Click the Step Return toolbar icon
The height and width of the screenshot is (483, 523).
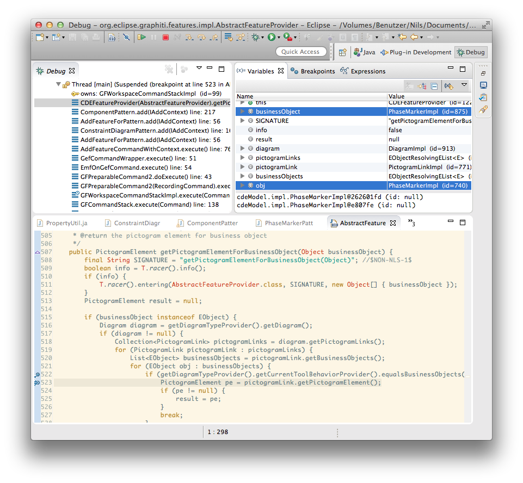point(214,38)
